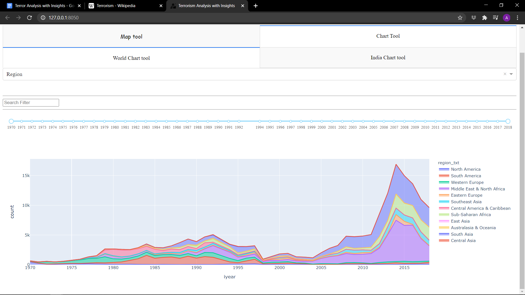Switch to the Map tool tab
Screen dimensions: 525x295
pos(131,37)
